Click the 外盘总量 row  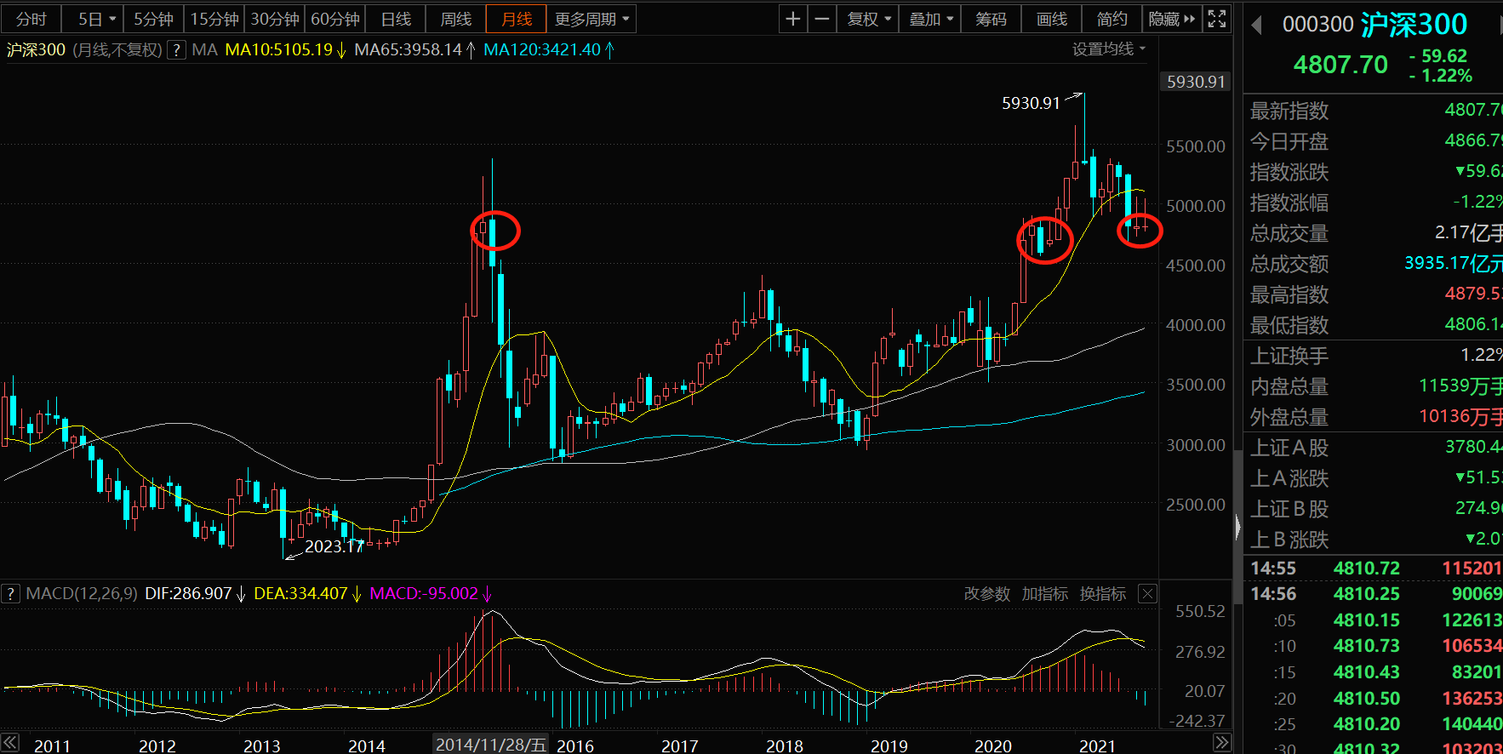(1374, 417)
